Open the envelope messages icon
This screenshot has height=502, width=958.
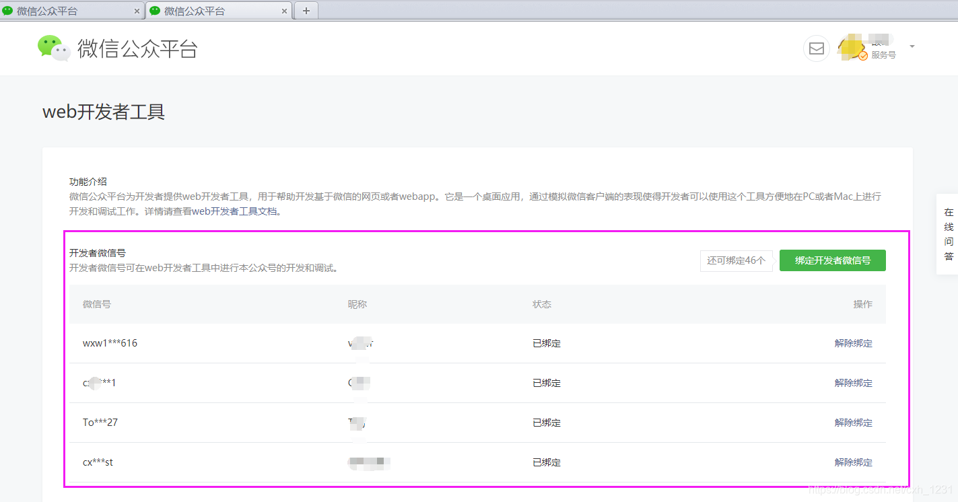click(x=816, y=48)
